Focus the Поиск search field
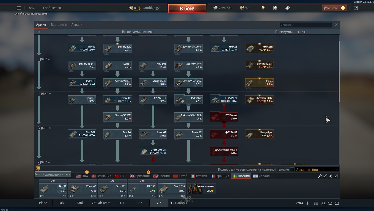Image resolution: width=374 pixels, height=211 pixels. tap(306, 25)
